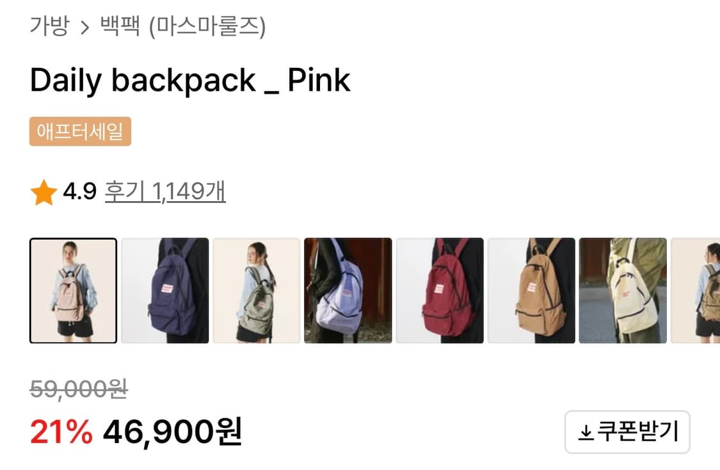
Task: Tap the 애프터세일 sale badge
Action: [81, 131]
